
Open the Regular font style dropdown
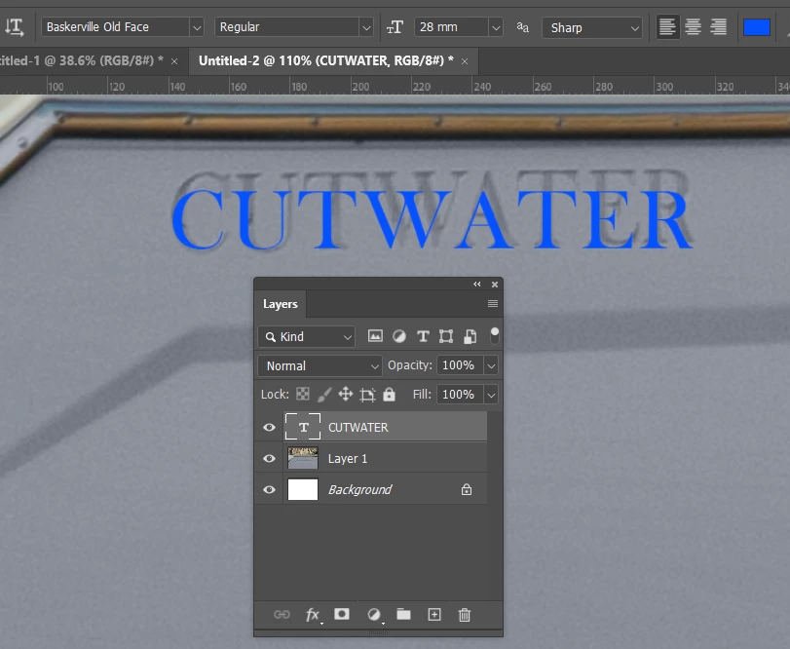pos(366,27)
